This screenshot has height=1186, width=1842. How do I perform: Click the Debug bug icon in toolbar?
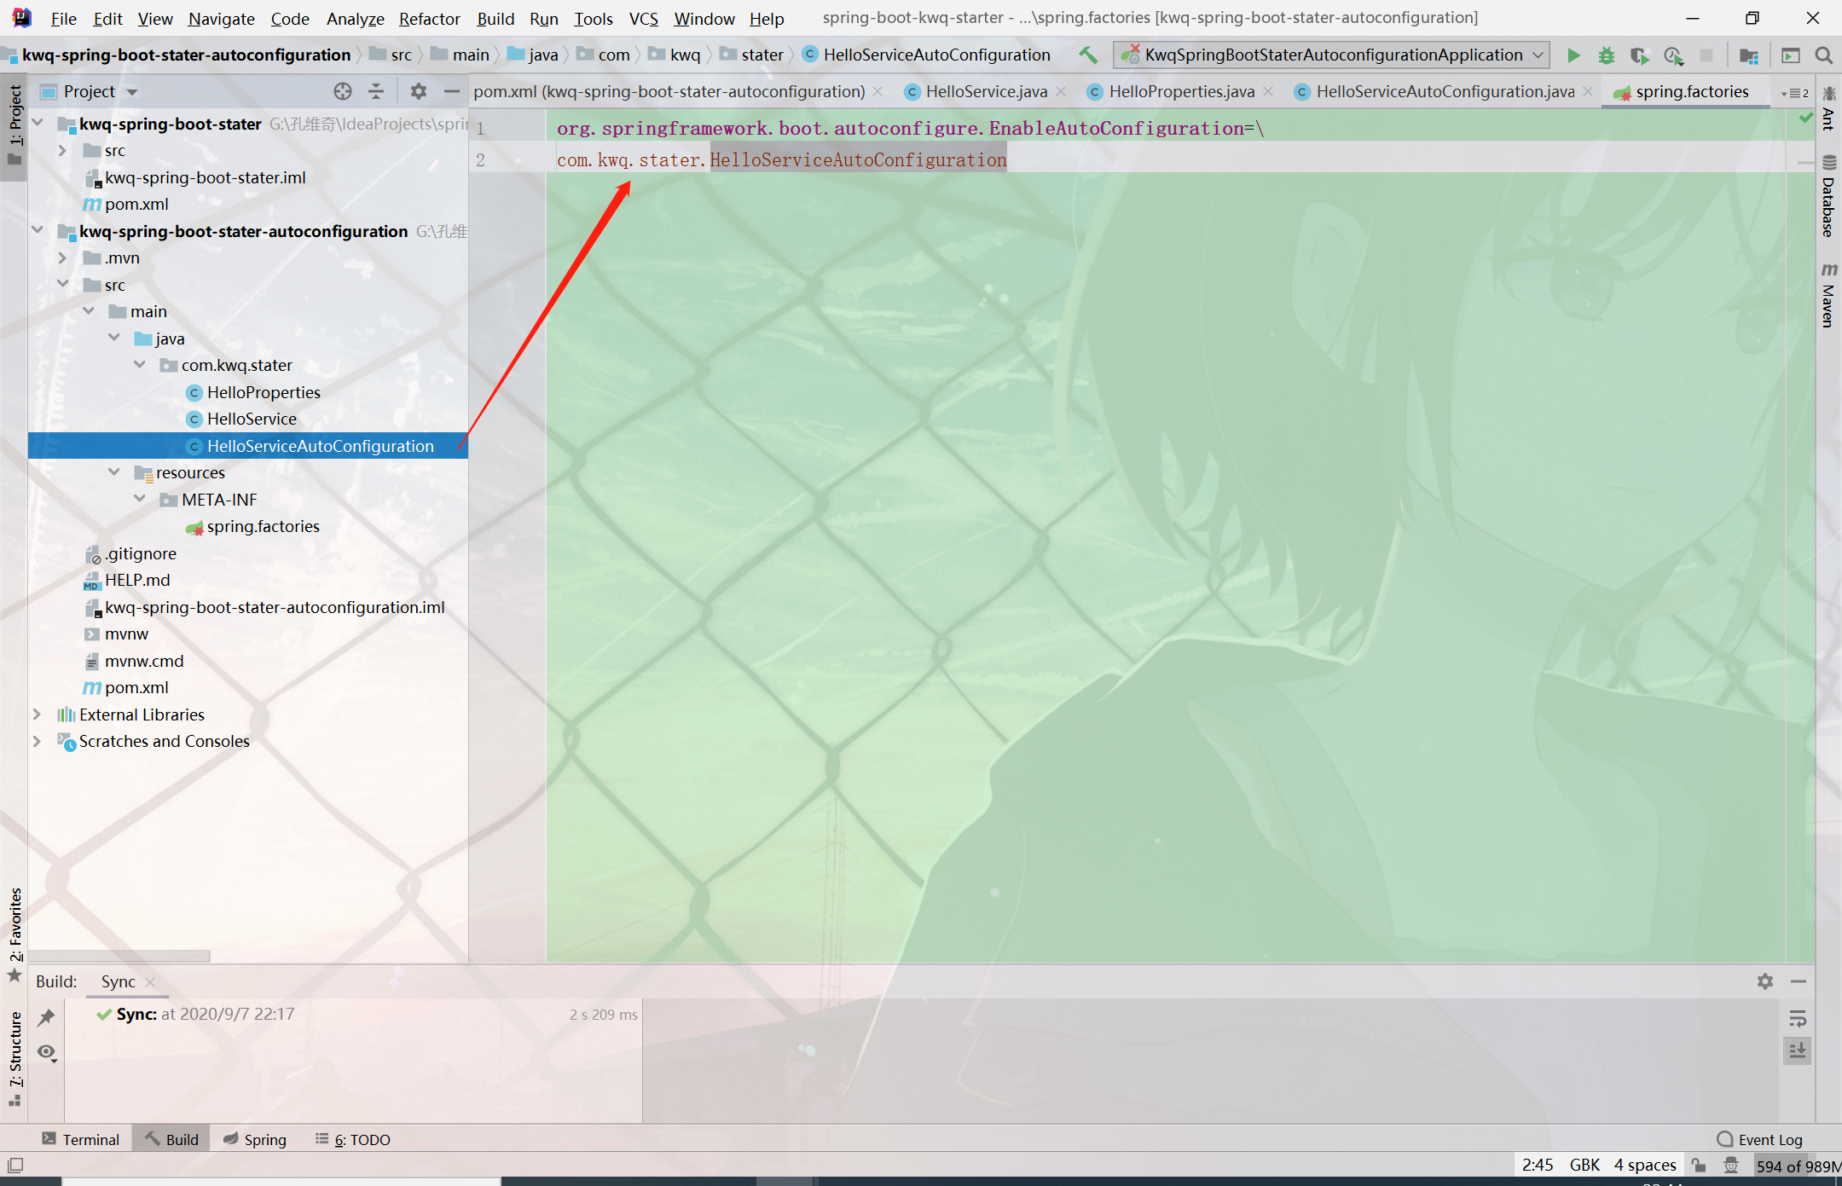point(1606,55)
